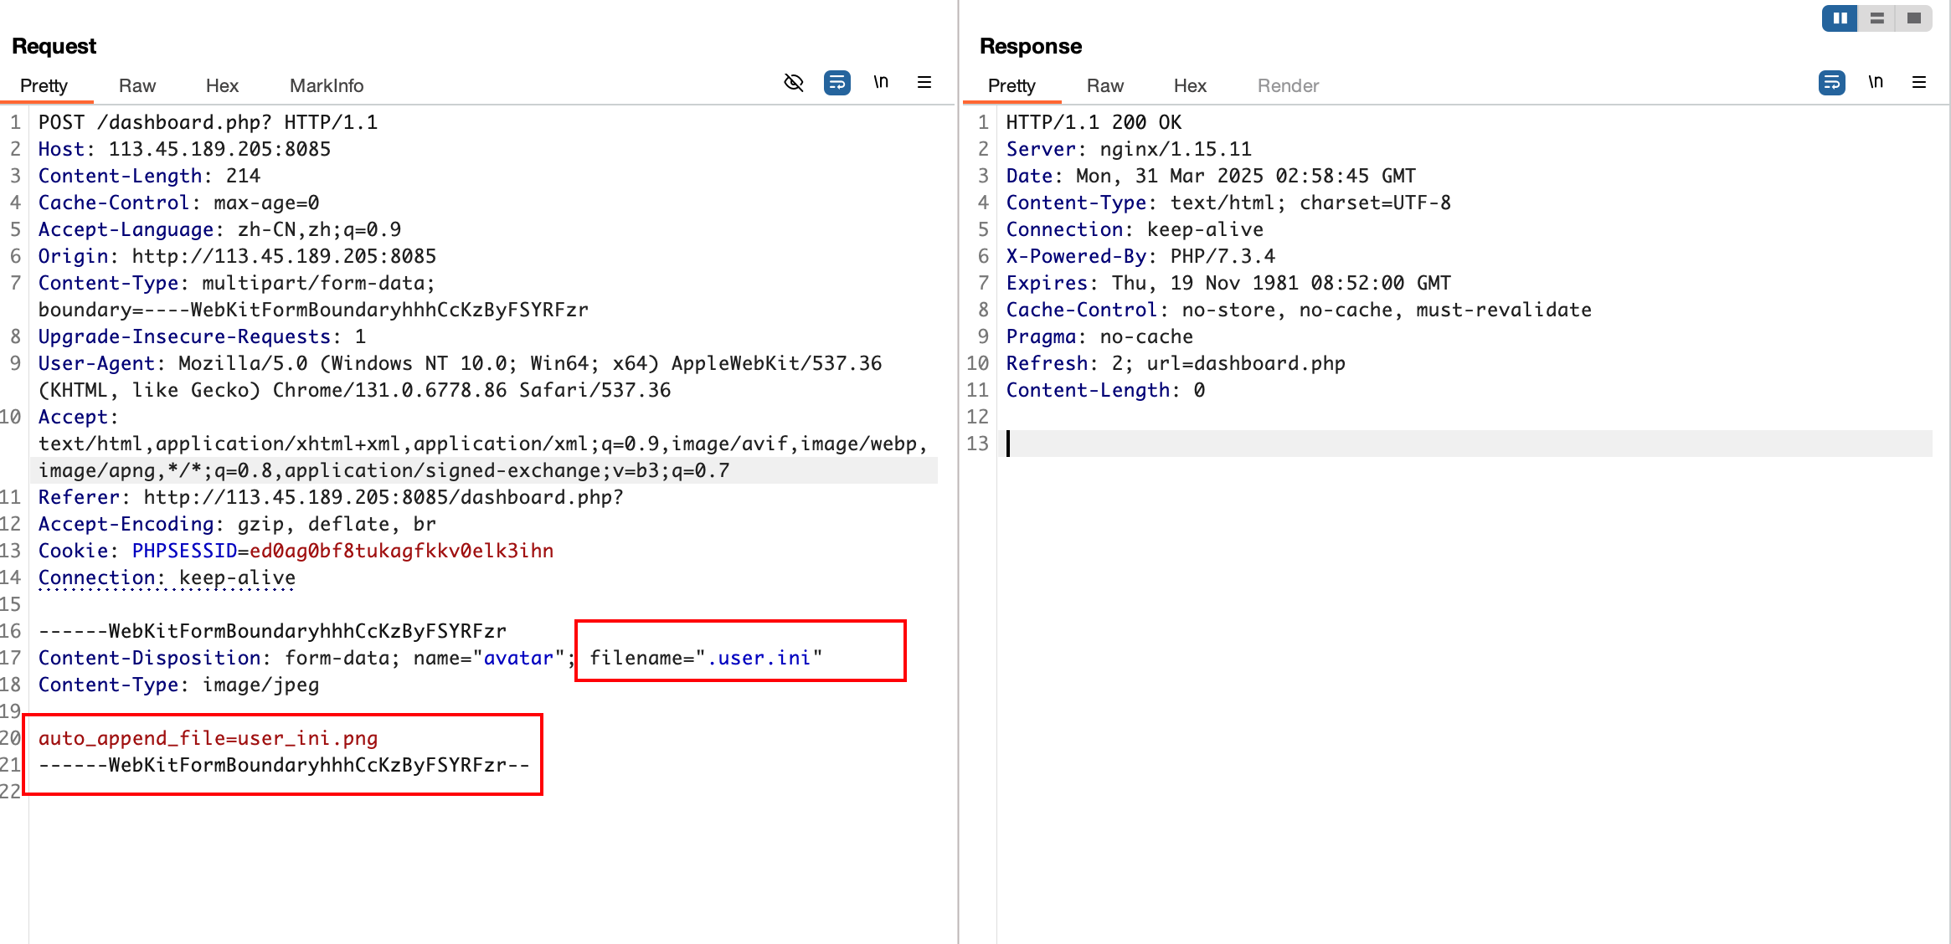The height and width of the screenshot is (944, 1951).
Task: Open the Response Render tab
Action: [x=1288, y=85]
